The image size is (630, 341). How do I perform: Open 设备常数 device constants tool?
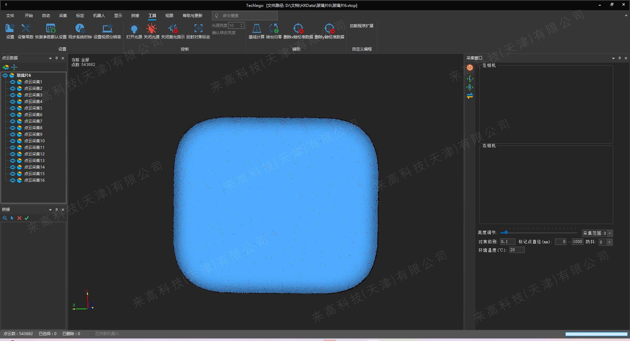(x=26, y=29)
